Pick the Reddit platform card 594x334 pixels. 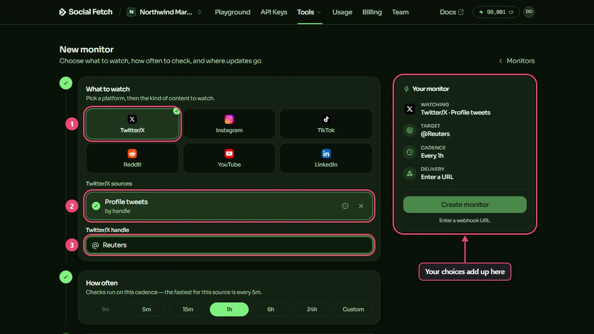tap(132, 158)
